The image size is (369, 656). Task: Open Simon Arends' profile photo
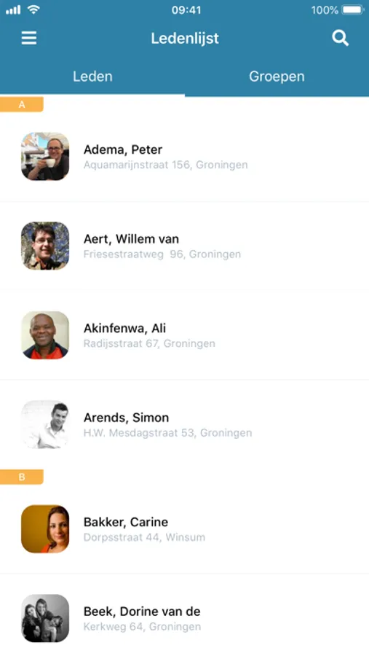point(45,424)
